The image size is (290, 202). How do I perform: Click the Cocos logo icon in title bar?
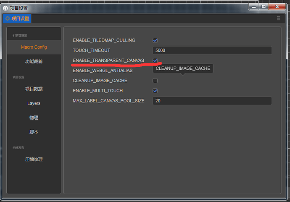[5, 8]
